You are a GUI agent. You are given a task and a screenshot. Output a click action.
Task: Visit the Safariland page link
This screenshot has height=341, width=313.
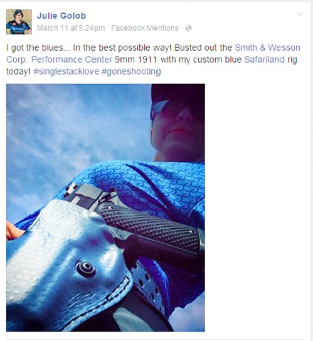coord(264,60)
